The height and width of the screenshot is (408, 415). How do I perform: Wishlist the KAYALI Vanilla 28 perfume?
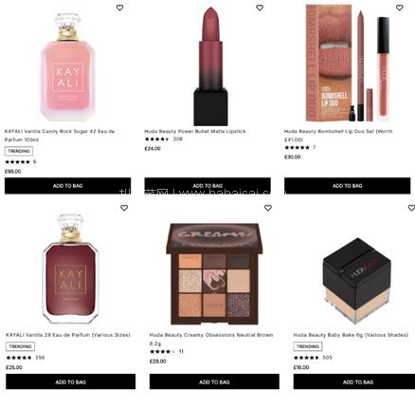[x=124, y=208]
